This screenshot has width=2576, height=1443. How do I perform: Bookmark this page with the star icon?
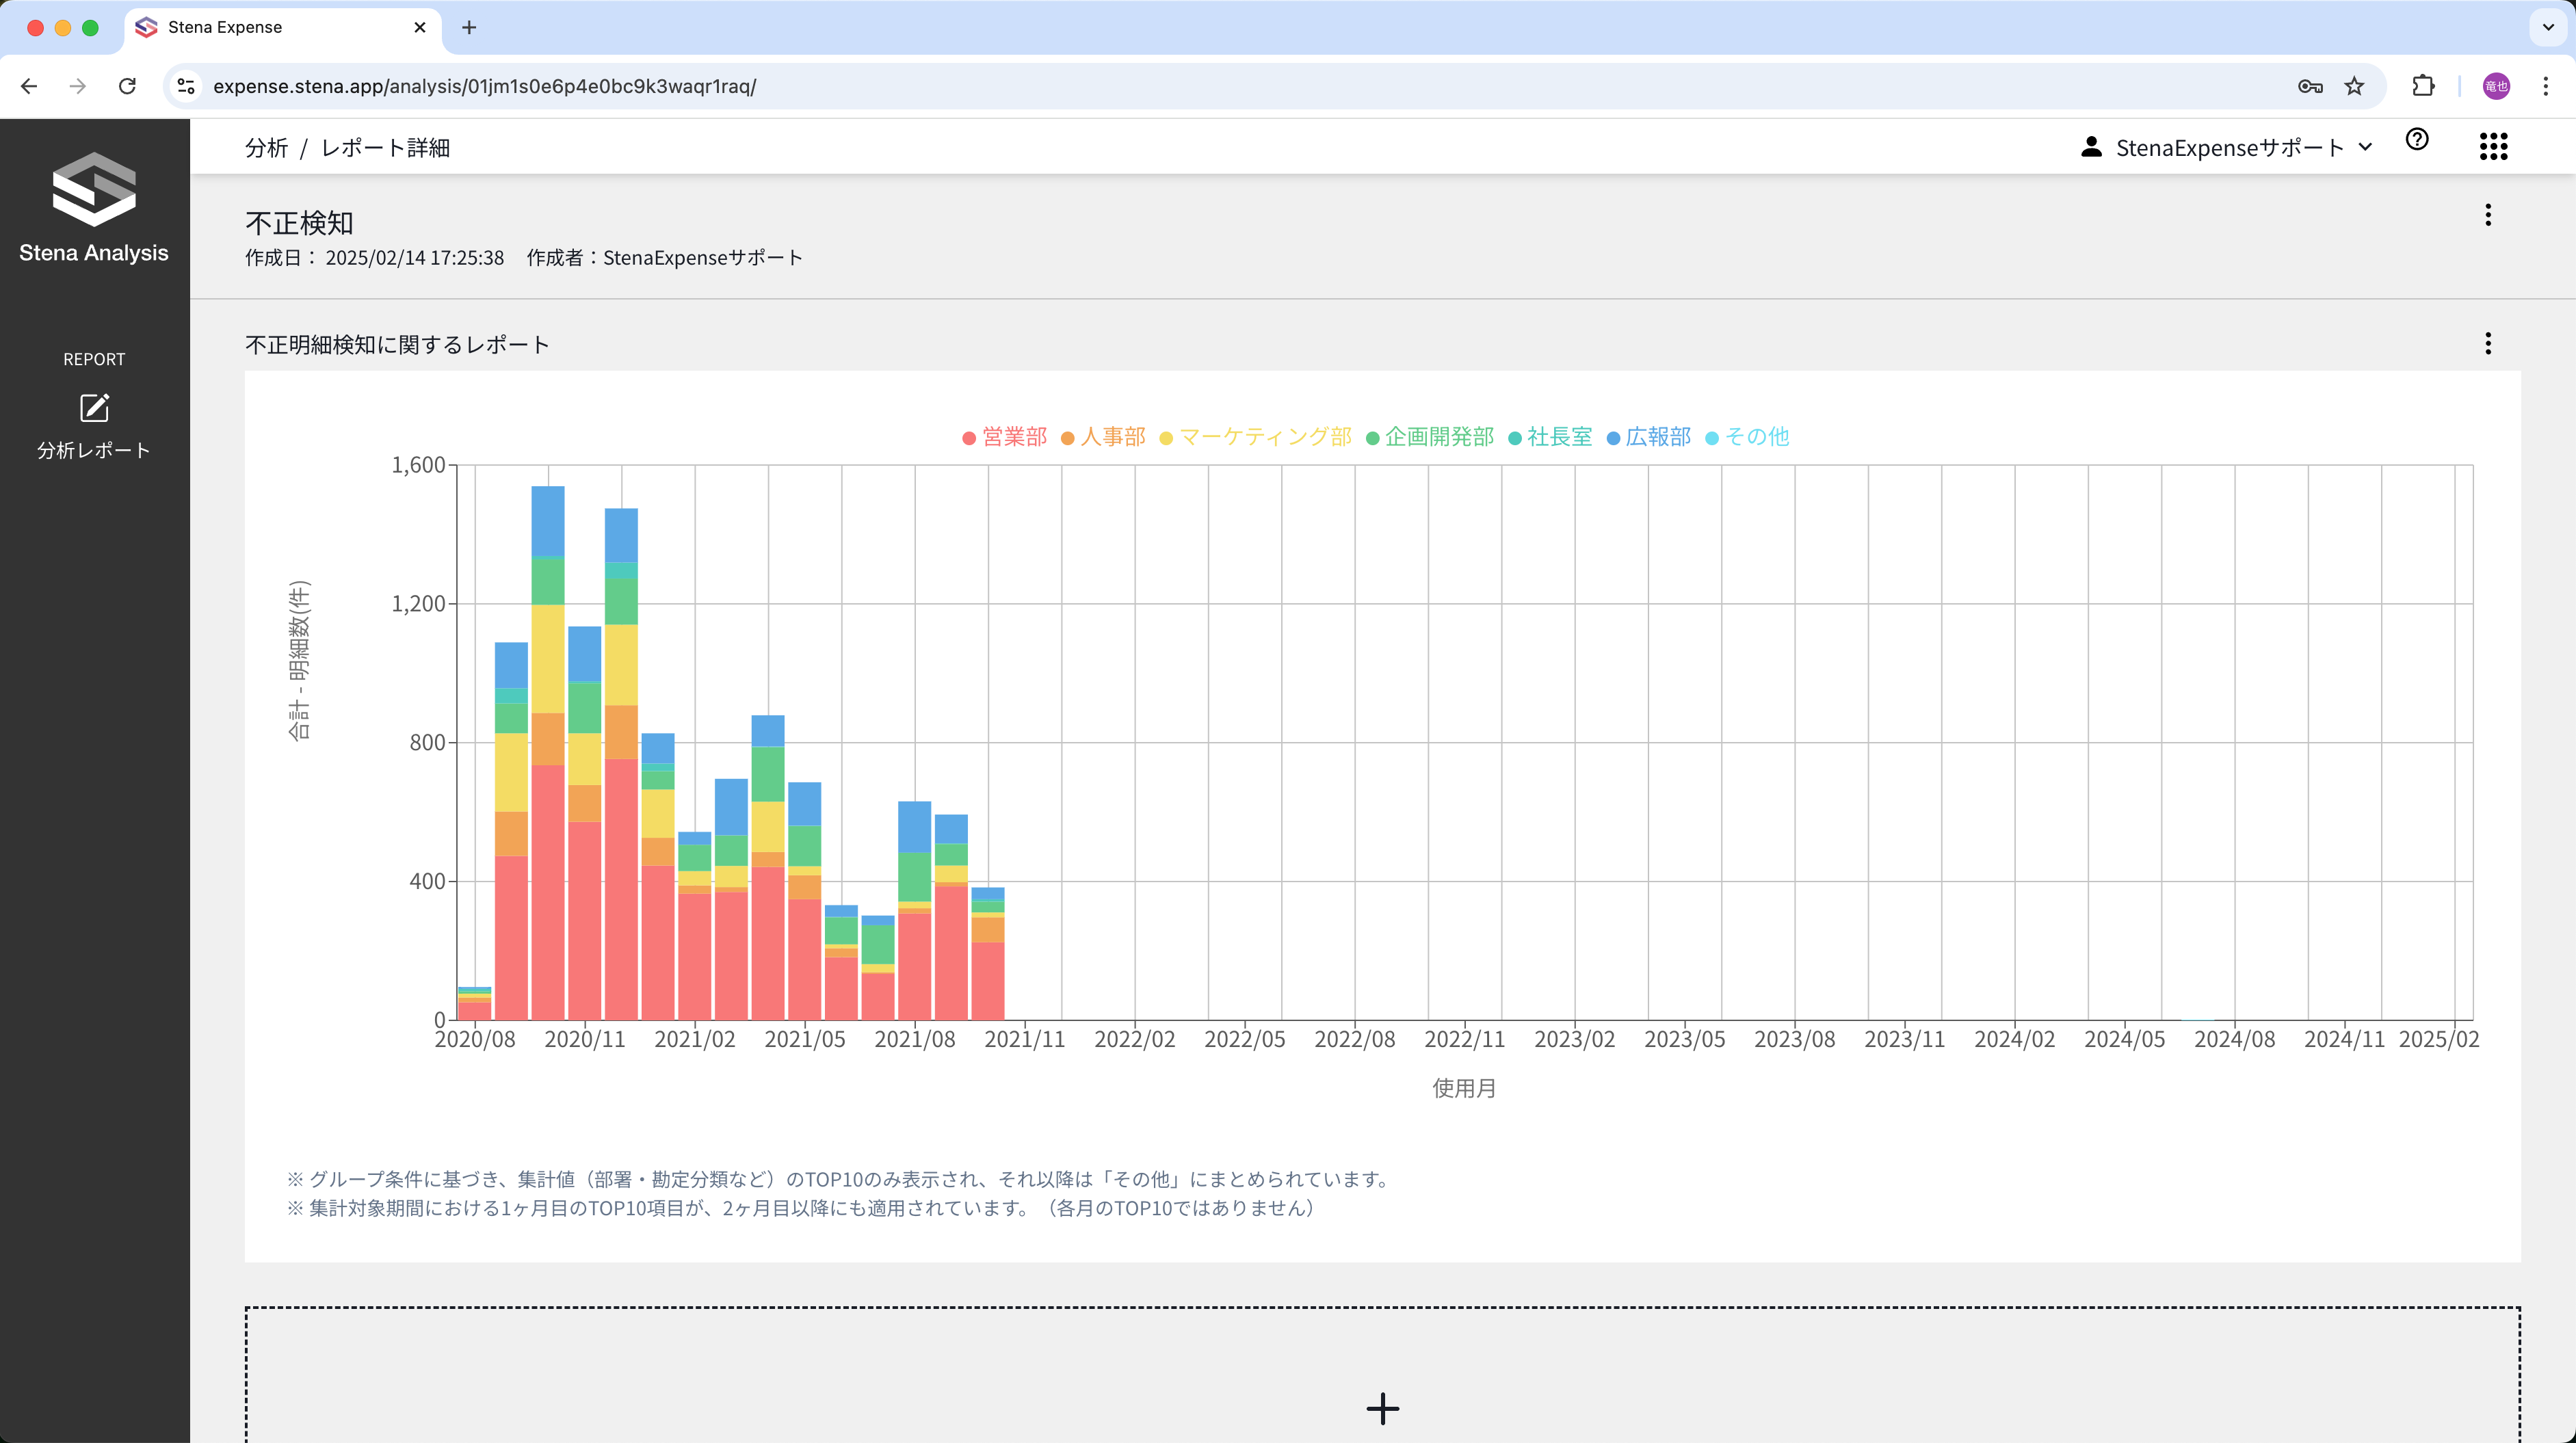(2354, 86)
